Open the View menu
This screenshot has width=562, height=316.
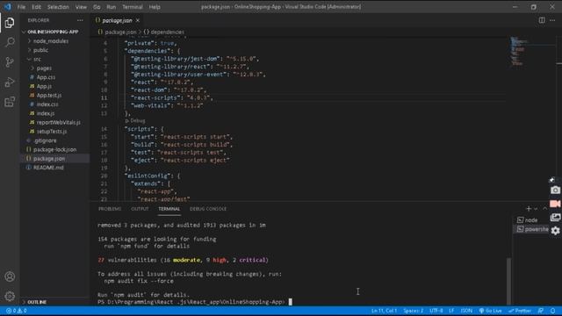pos(81,7)
